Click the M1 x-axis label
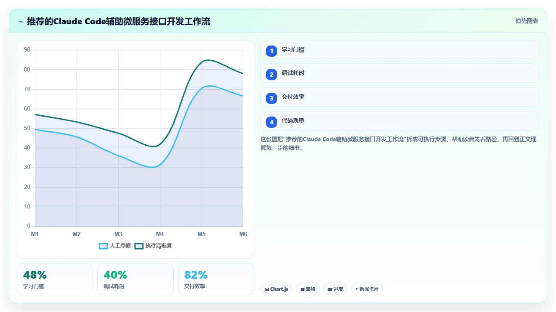The height and width of the screenshot is (312, 556). coord(35,234)
